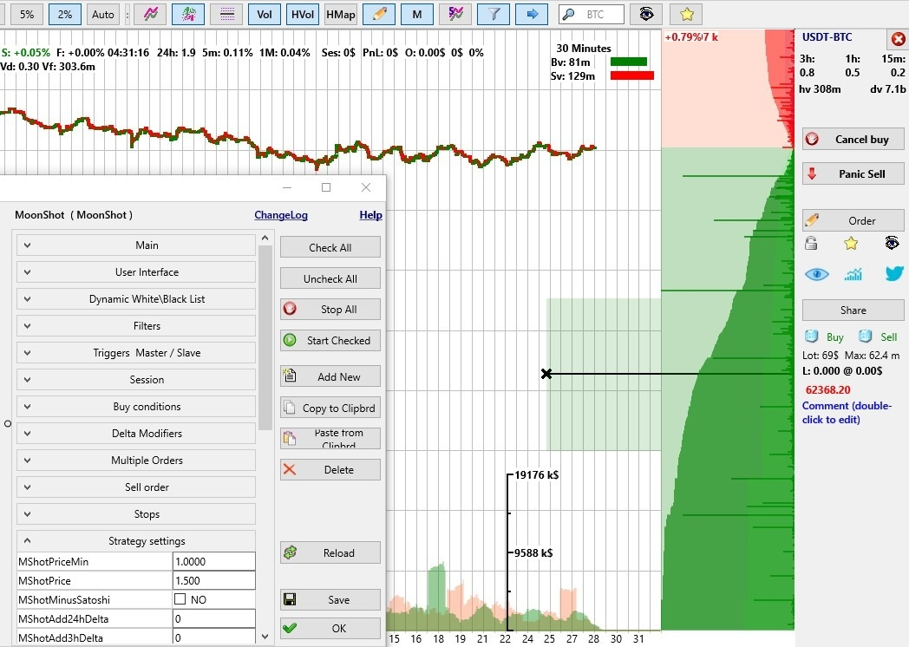Toggle the horizontal dotted lines icon

point(226,15)
